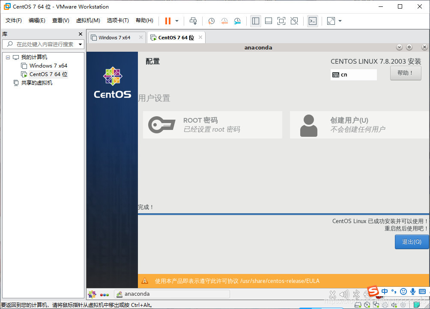Click the Sogou smiley emoji icon
The height and width of the screenshot is (309, 430).
coord(403,291)
